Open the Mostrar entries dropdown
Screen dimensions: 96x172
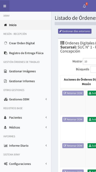coord(89,61)
